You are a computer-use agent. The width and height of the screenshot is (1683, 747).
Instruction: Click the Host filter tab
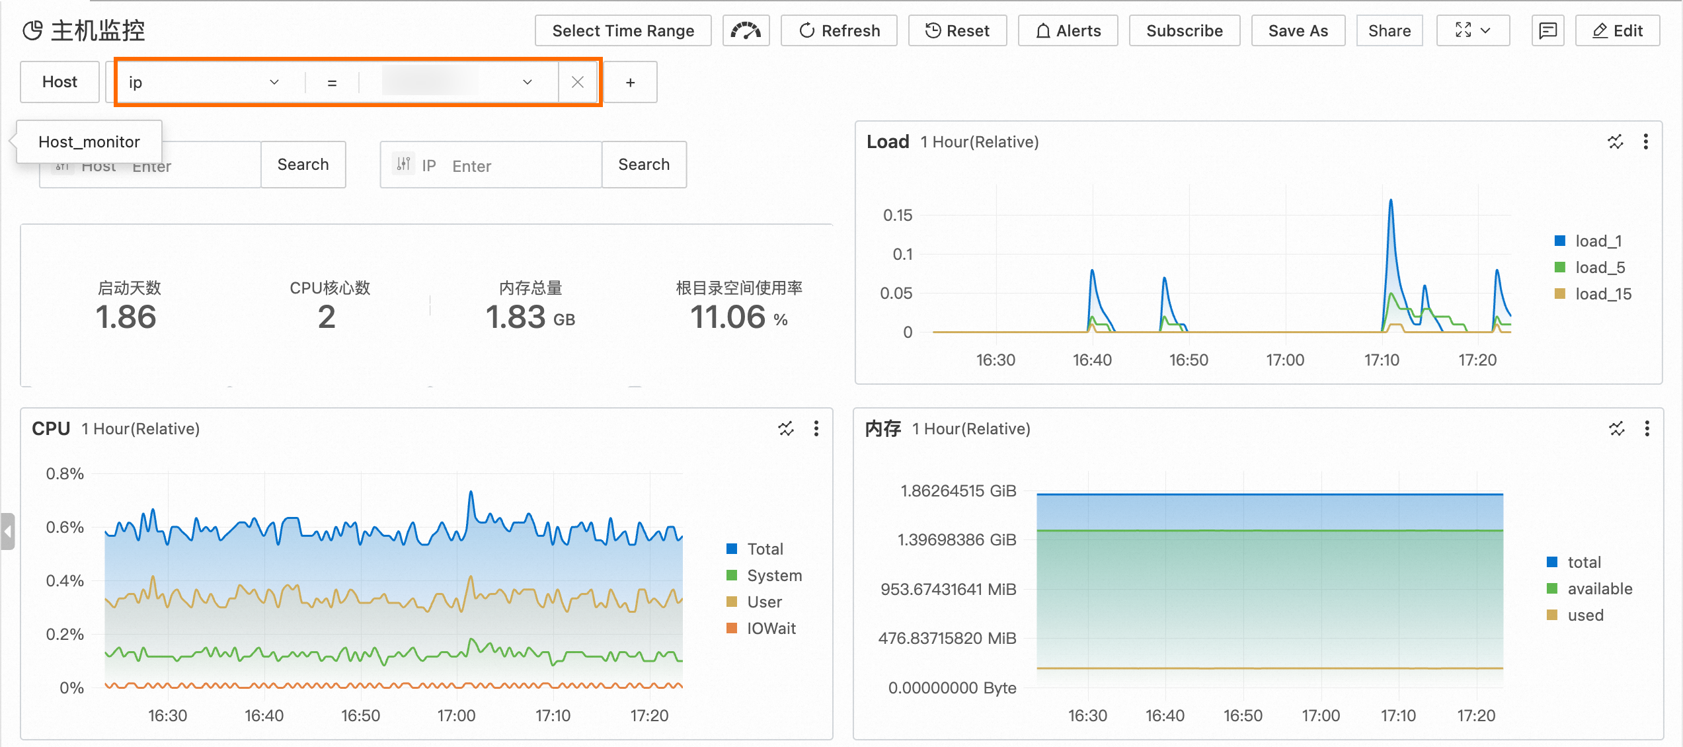59,82
